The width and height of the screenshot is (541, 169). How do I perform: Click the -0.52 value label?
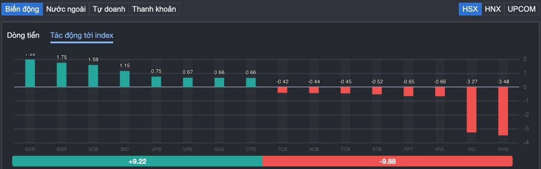tap(377, 82)
